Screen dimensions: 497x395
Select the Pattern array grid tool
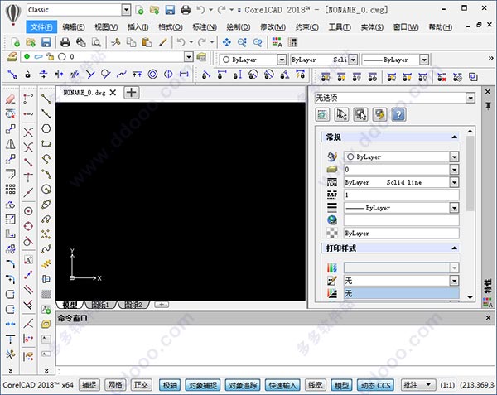(x=10, y=189)
